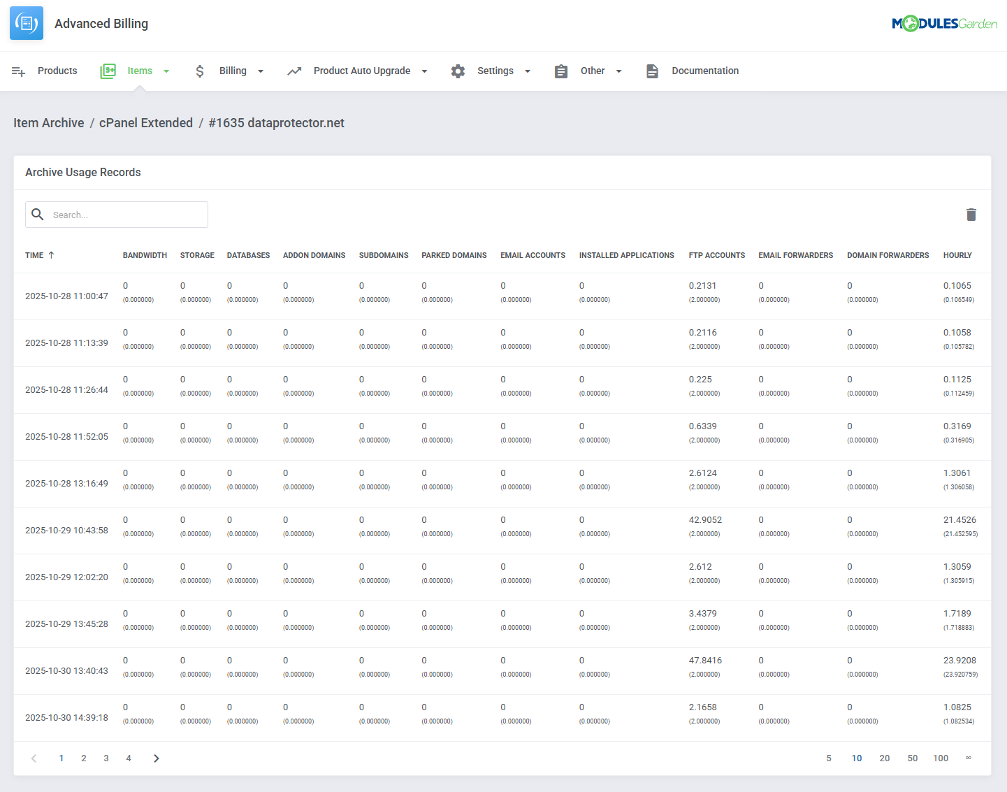This screenshot has height=792, width=1007.
Task: Expand the Items dropdown chevron
Action: click(166, 71)
